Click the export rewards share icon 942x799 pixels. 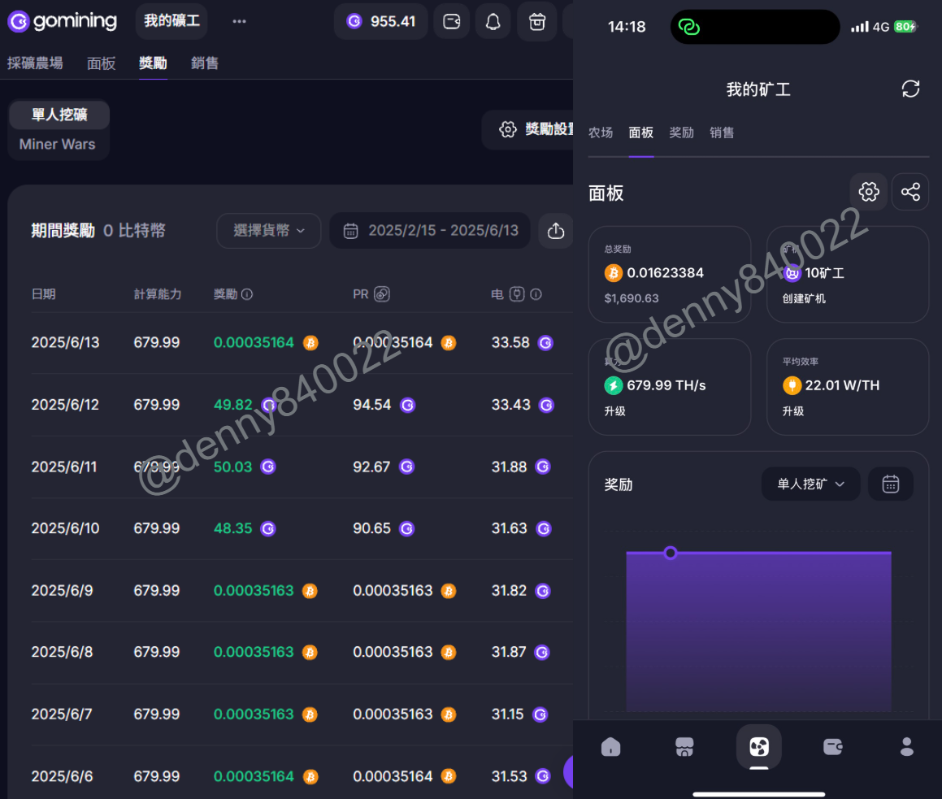[556, 231]
